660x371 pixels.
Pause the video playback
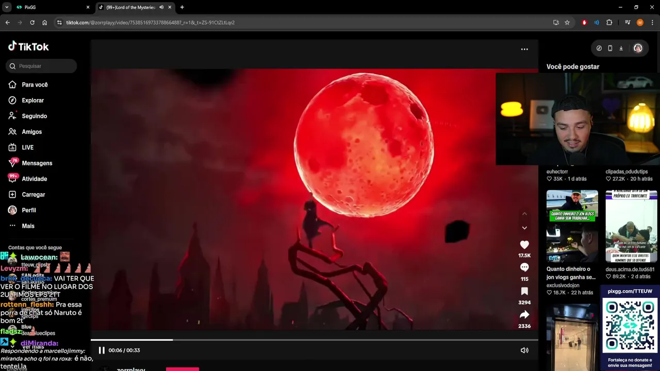pyautogui.click(x=102, y=350)
